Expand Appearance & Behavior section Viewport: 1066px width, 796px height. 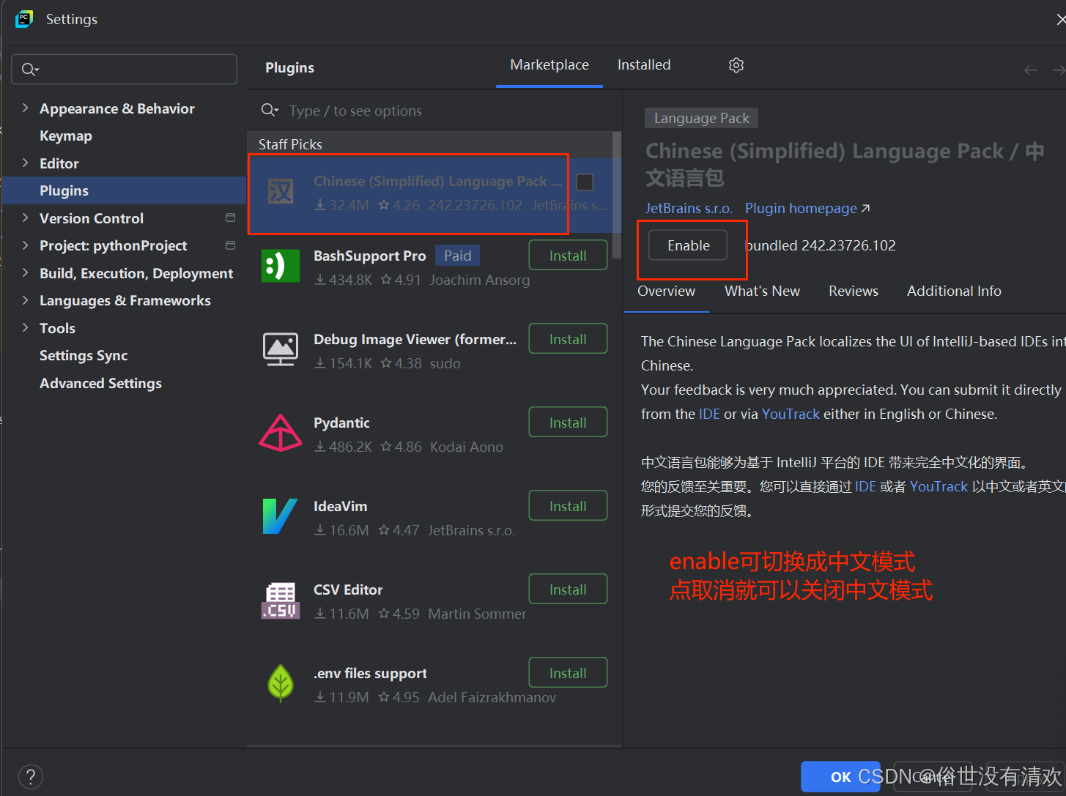pyautogui.click(x=25, y=108)
